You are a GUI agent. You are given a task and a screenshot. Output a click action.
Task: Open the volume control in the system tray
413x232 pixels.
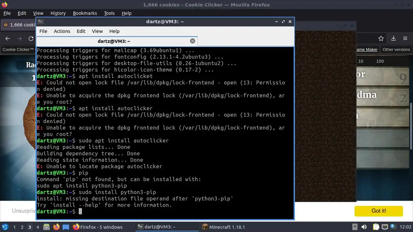[x=364, y=227]
